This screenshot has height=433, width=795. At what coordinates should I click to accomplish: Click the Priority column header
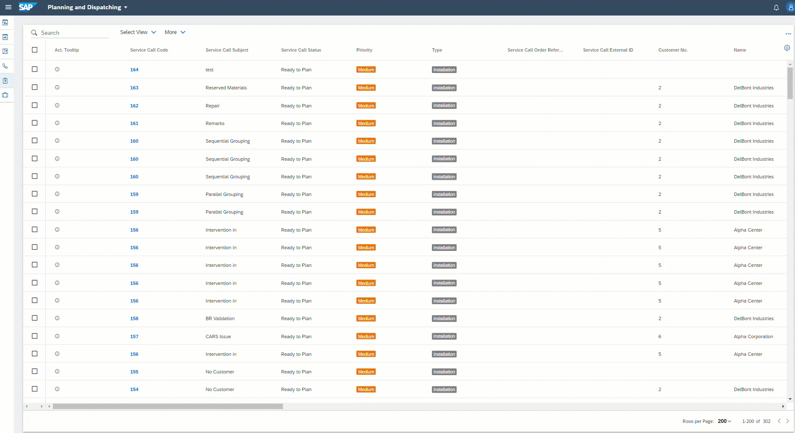point(364,50)
